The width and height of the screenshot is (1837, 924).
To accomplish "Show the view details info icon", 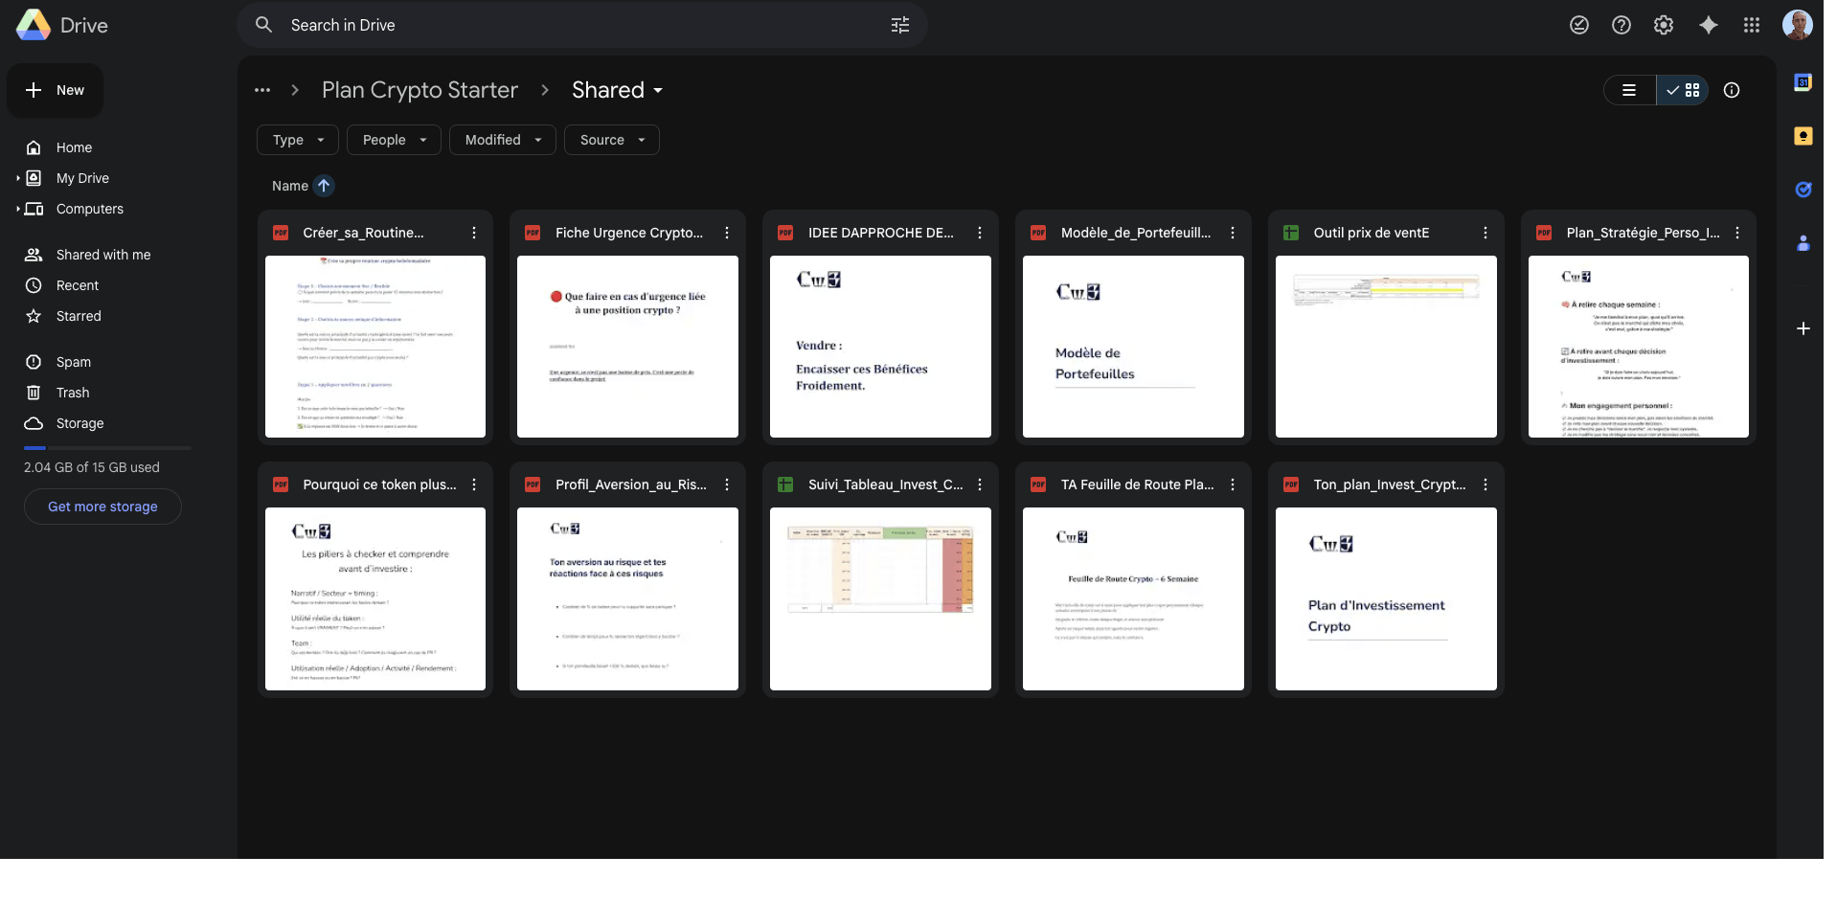I will 1732,90.
